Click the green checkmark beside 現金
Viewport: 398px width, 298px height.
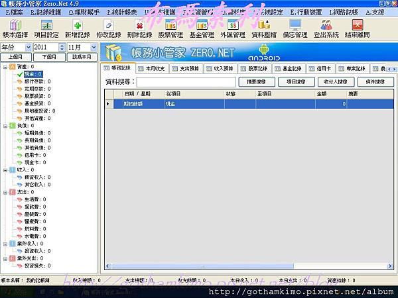[20, 74]
